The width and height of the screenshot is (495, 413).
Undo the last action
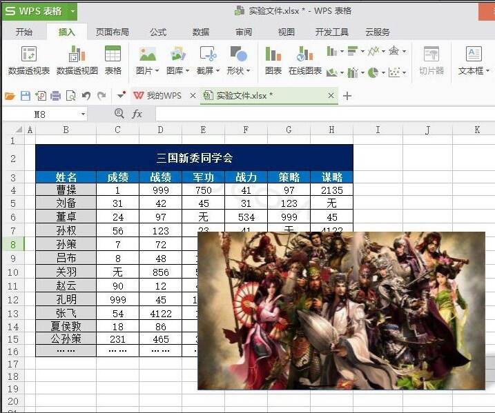pyautogui.click(x=86, y=96)
